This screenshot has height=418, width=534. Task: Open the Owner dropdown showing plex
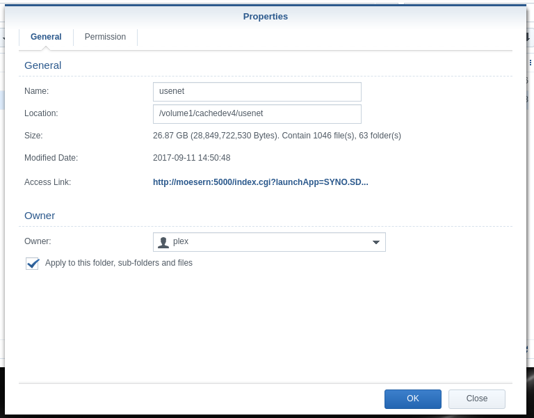tap(269, 242)
